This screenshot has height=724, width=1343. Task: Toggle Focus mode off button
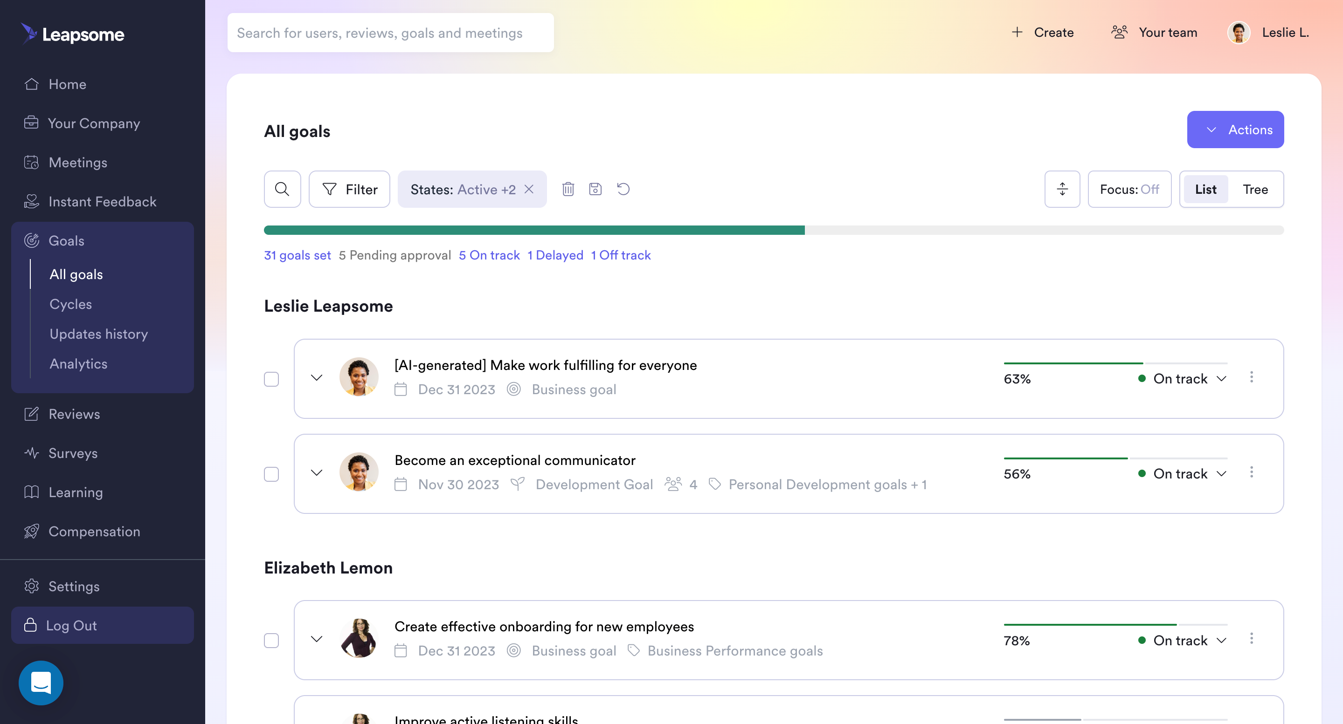[1129, 189]
